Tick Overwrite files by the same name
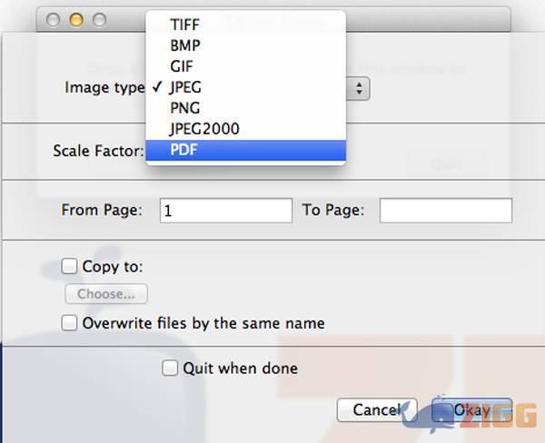 point(69,323)
